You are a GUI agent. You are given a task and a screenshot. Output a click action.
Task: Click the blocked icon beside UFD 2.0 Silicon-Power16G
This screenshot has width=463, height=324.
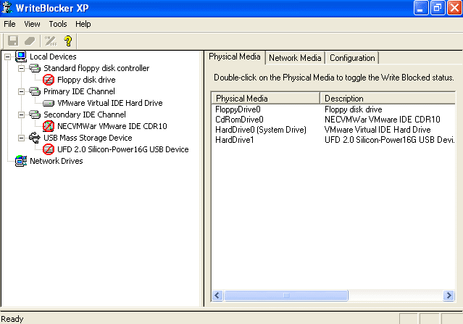[x=49, y=149]
